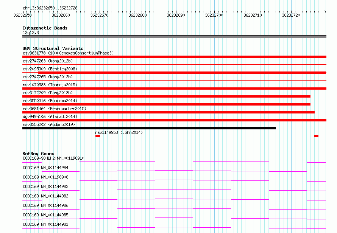
Task: Click the black nsv3355202 Audano2019 variant bar
Action: click(149, 129)
